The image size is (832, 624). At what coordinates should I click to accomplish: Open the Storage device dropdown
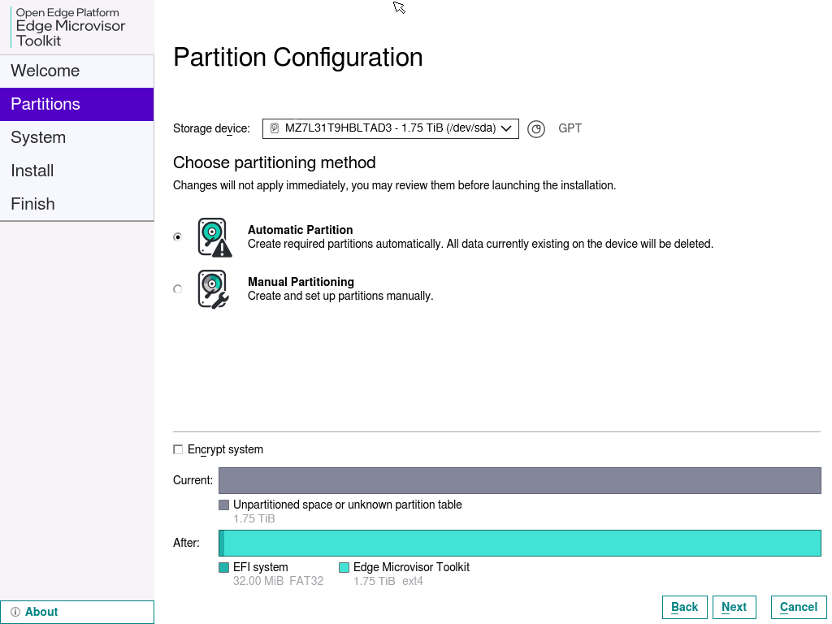[x=390, y=128]
